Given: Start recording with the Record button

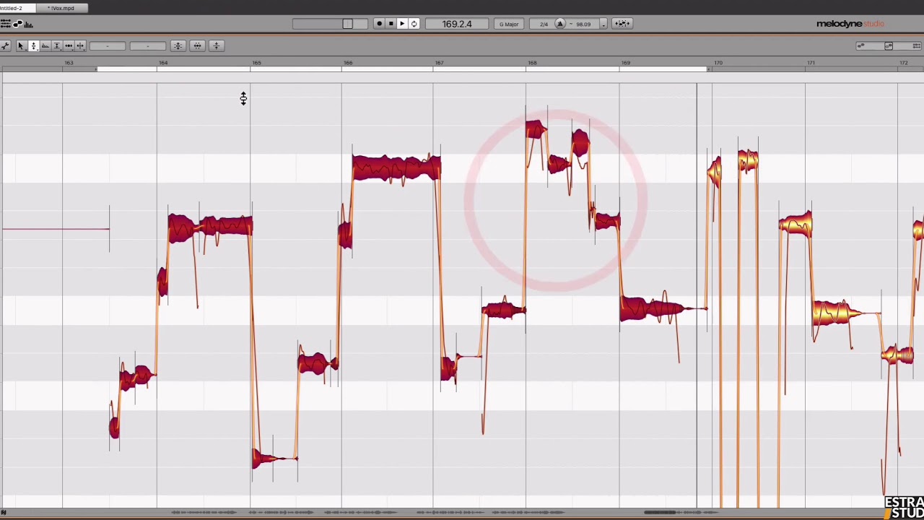Looking at the screenshot, I should [x=379, y=24].
